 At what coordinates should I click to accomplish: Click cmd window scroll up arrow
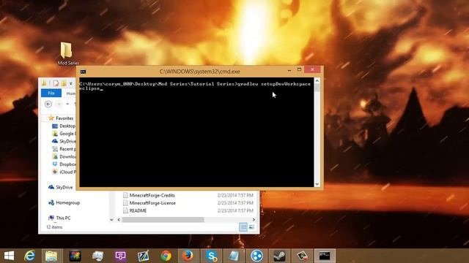[317, 81]
